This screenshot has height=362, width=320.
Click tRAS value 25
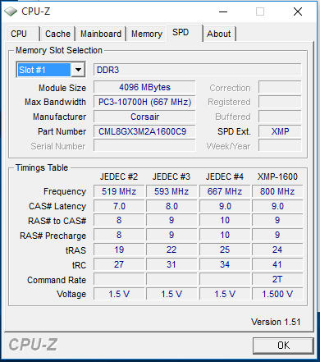pos(225,250)
